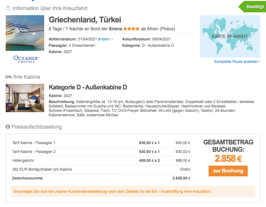
Task: Click the Kategorie D - Außenkabine D heading
Action: (88, 87)
